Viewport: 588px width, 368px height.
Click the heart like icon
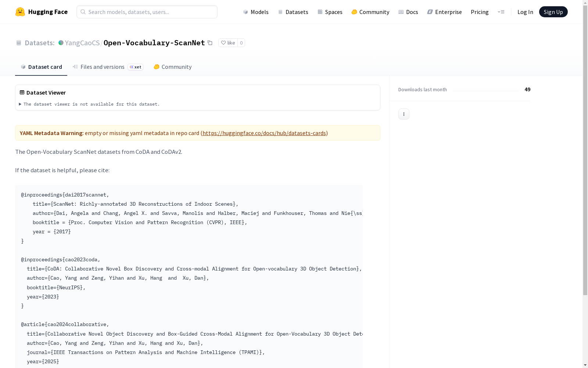(223, 43)
